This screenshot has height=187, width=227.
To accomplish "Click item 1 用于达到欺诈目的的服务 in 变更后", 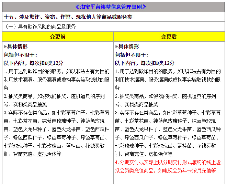I will click(168, 80).
